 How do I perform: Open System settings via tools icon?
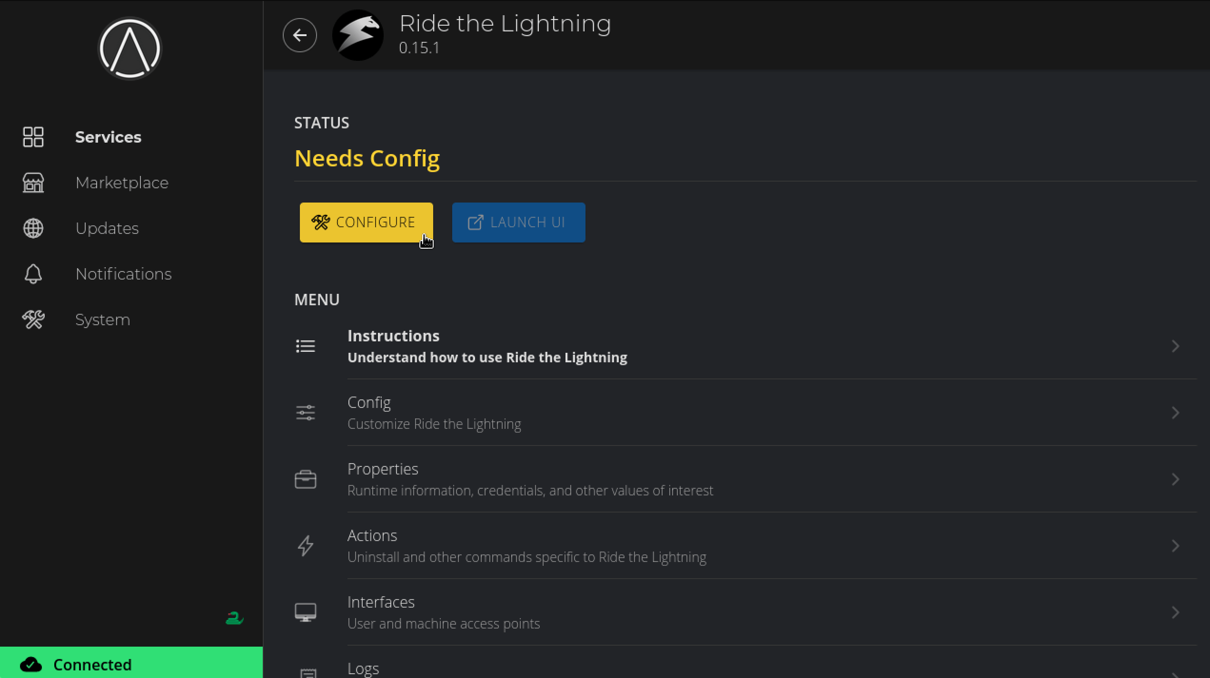tap(102, 320)
